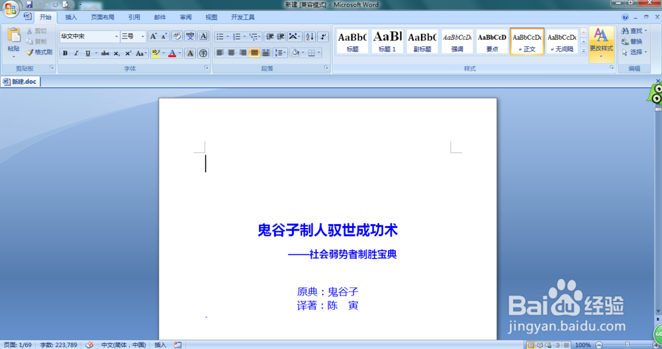Switch to full screen reading view
The width and height of the screenshot is (662, 349).
tap(540, 345)
